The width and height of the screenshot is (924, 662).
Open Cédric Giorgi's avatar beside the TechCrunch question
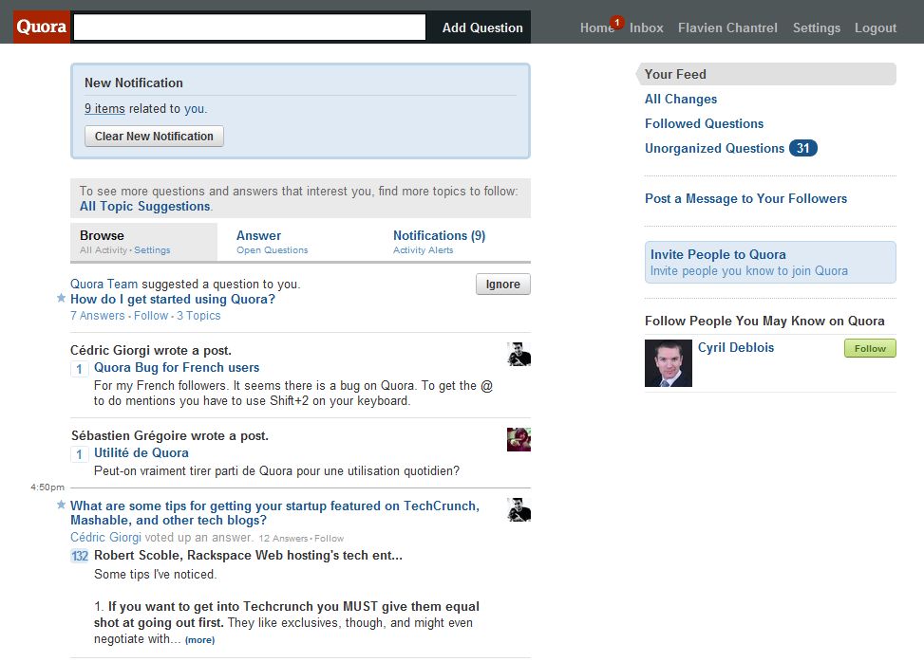click(x=519, y=509)
